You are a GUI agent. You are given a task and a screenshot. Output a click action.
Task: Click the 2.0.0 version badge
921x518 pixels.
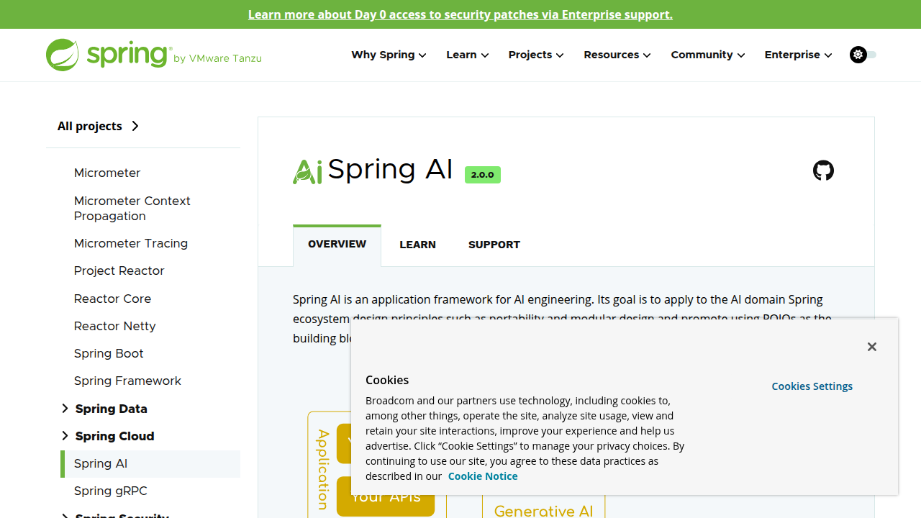tap(482, 175)
